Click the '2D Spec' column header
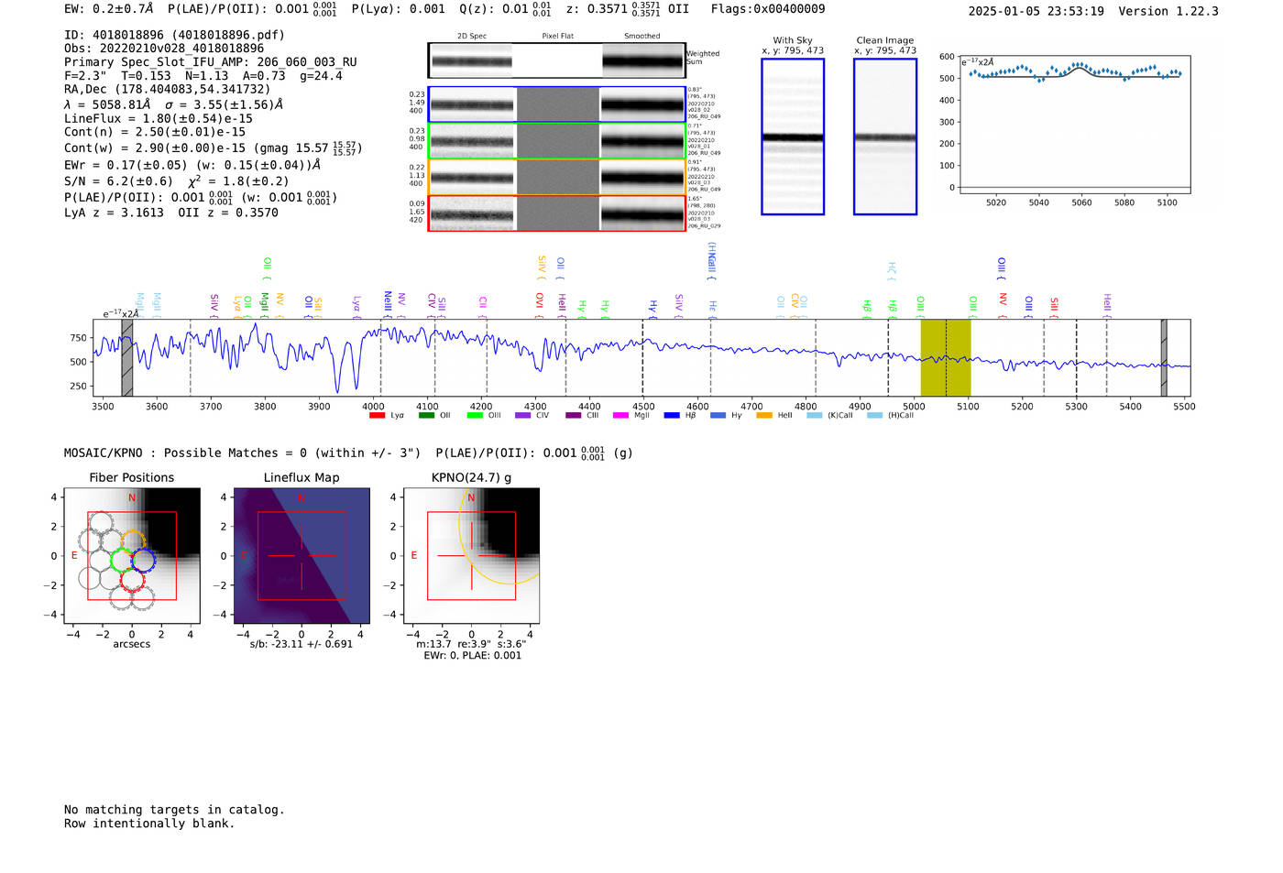1283x873 pixels. [x=472, y=37]
